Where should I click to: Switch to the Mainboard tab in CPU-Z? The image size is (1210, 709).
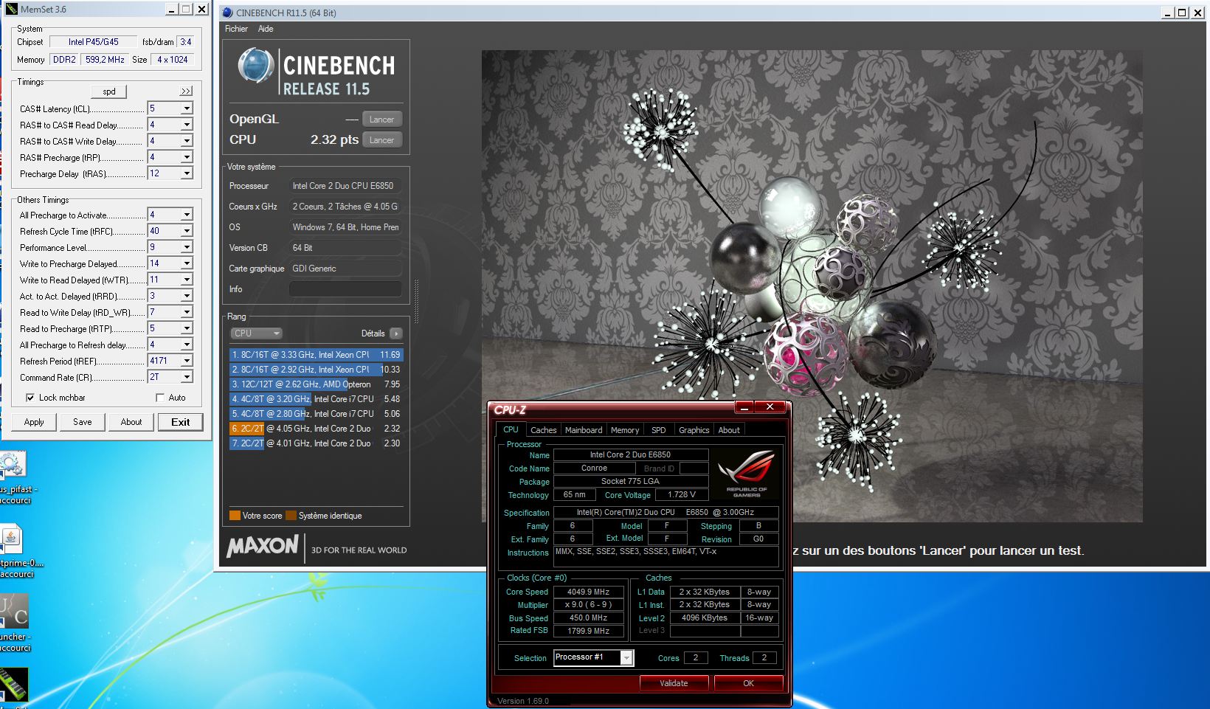pos(584,429)
